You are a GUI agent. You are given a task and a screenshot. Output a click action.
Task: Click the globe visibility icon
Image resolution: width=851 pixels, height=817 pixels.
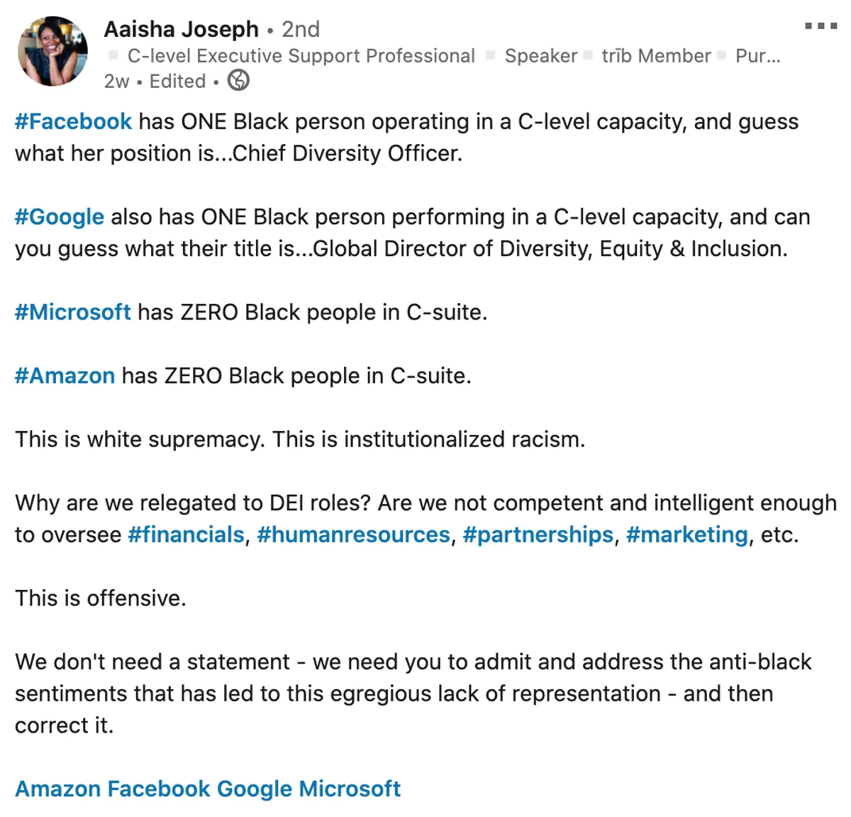(x=238, y=81)
